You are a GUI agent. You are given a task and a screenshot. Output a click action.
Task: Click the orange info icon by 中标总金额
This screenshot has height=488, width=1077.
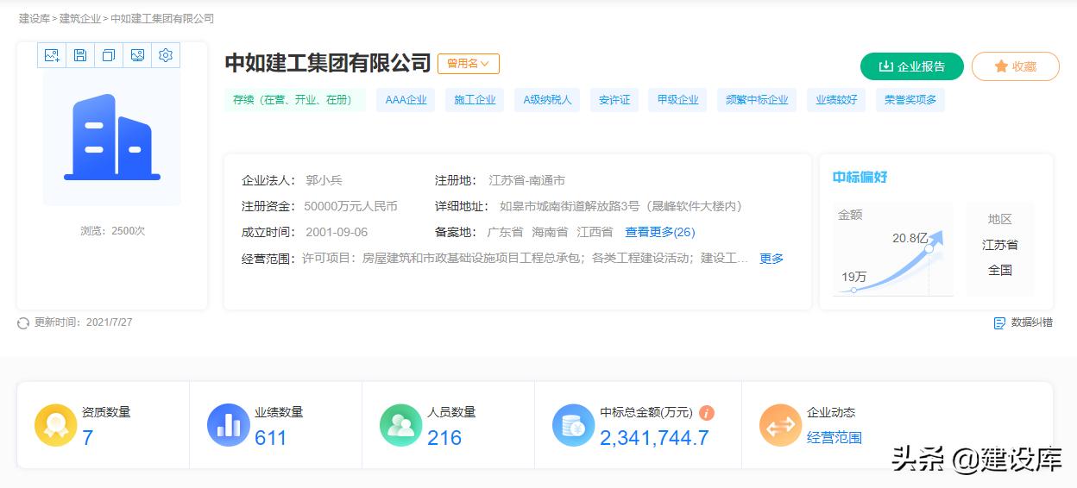(x=707, y=413)
